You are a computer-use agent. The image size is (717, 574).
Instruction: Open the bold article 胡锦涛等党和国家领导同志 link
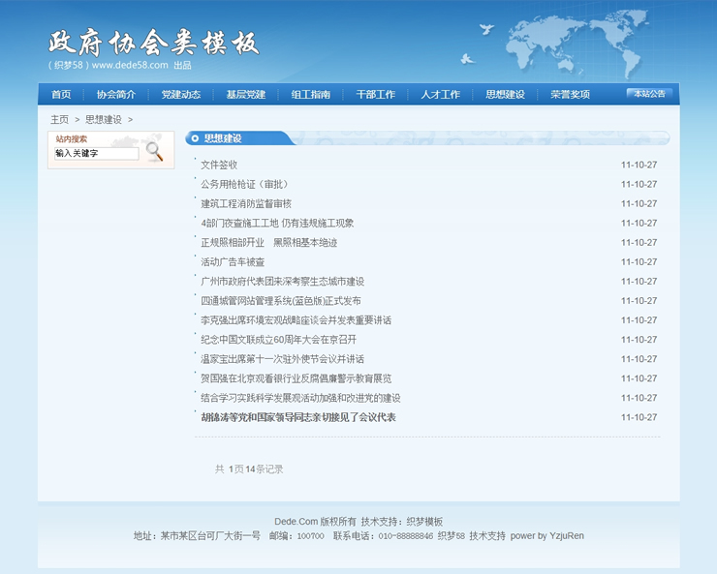(298, 417)
